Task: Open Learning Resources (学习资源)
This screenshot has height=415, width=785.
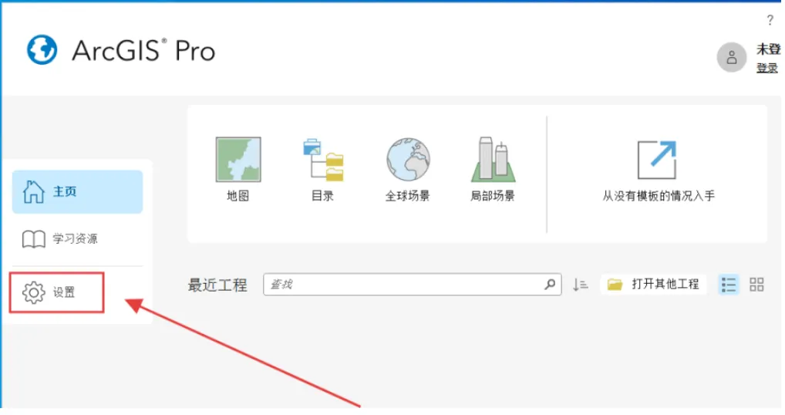Action: pos(60,239)
